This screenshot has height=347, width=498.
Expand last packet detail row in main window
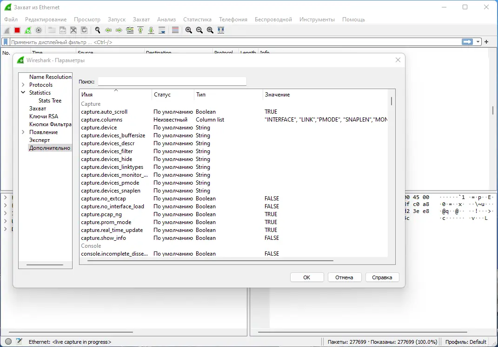[6, 229]
